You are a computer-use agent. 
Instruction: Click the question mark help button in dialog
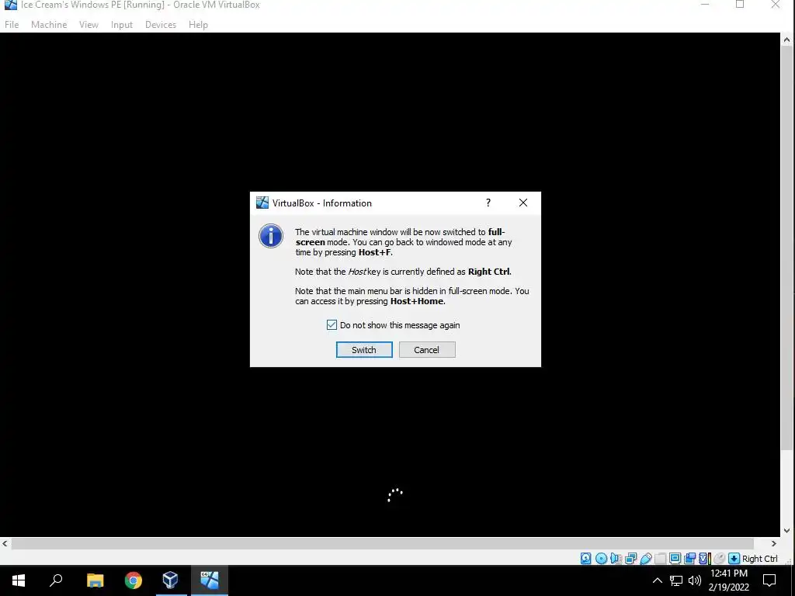pos(488,203)
